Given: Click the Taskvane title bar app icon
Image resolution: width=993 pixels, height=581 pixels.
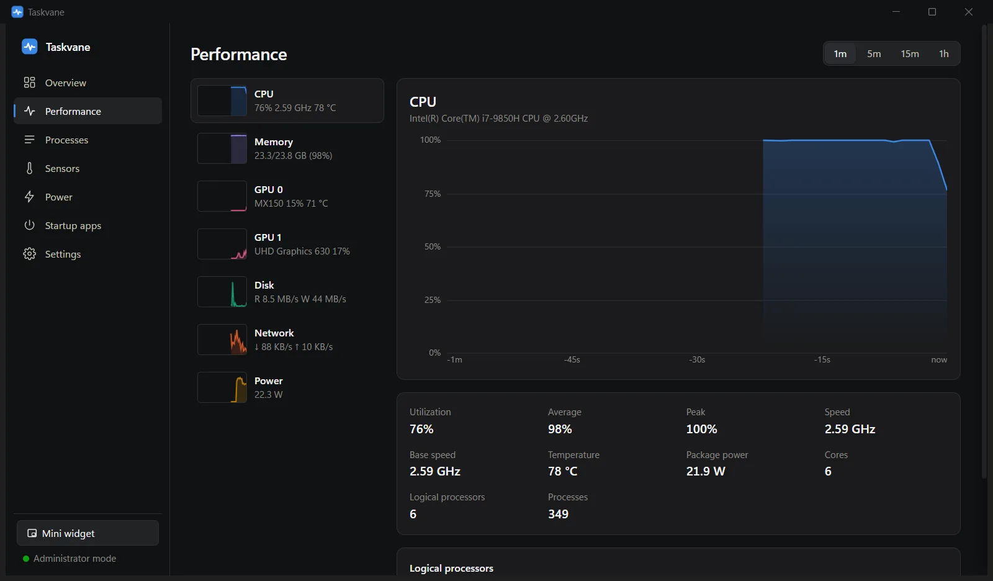Looking at the screenshot, I should coord(17,12).
